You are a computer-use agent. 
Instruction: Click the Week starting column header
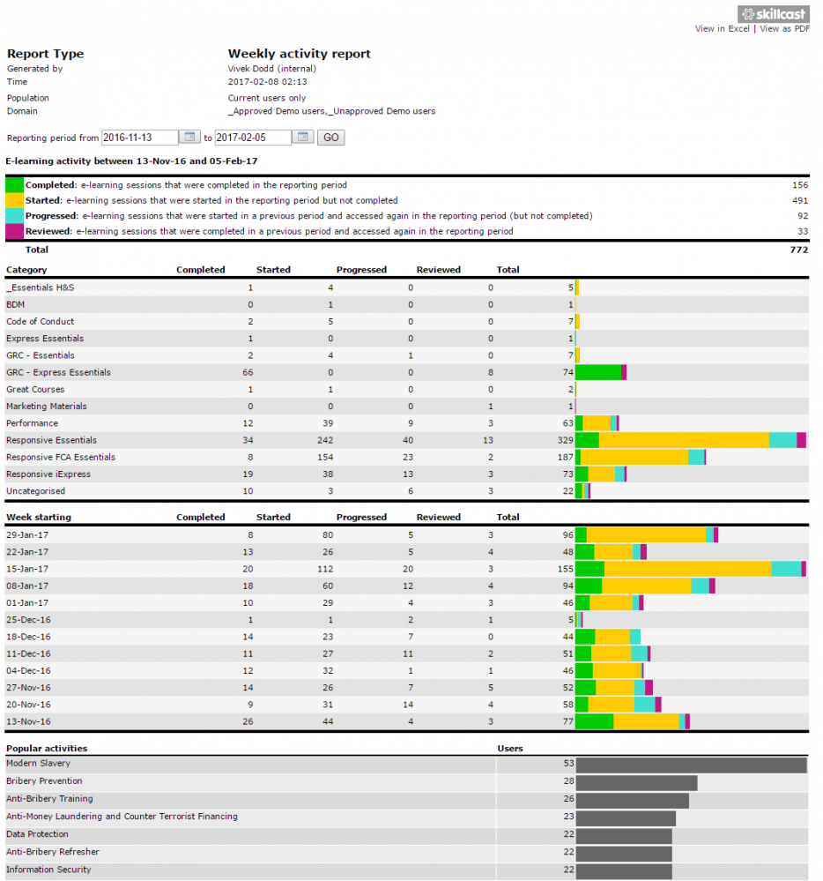point(39,517)
